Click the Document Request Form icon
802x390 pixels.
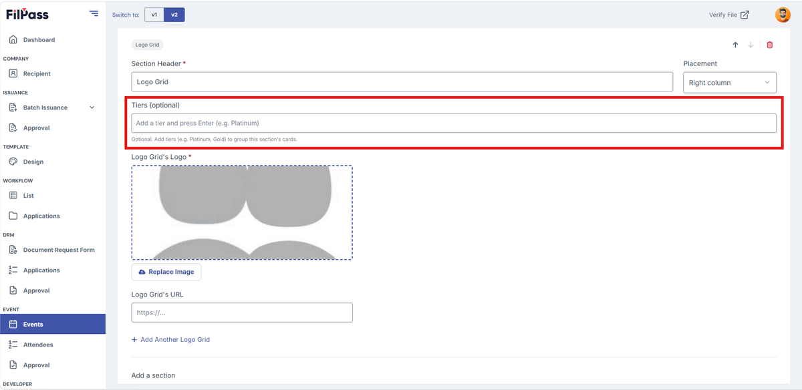click(13, 250)
